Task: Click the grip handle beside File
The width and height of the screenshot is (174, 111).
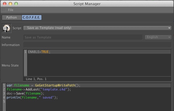Action: (4, 10)
